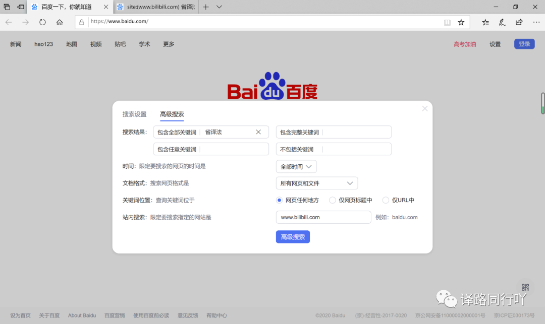Open 新闻 in top navigation
The width and height of the screenshot is (545, 324).
click(16, 44)
